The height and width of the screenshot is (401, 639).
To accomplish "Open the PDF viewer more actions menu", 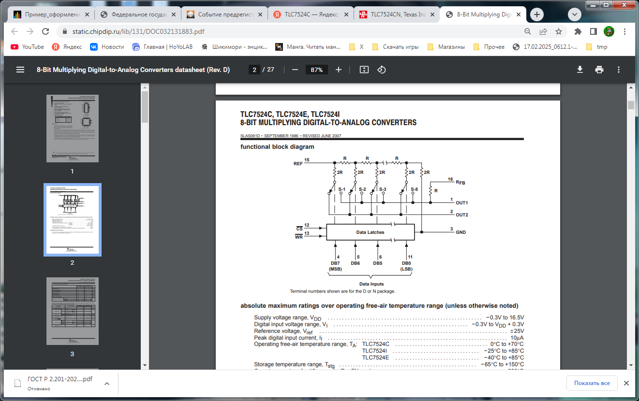I will (x=619, y=70).
